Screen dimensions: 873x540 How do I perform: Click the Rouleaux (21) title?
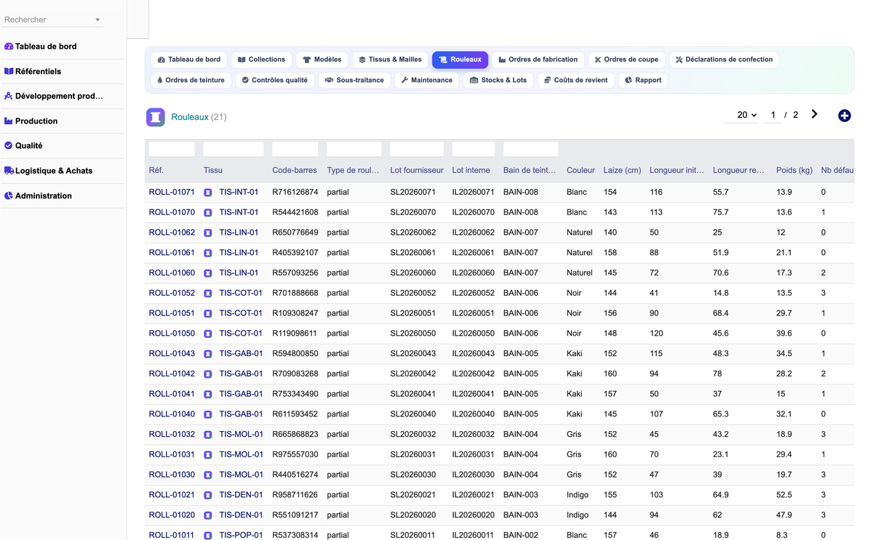point(199,117)
